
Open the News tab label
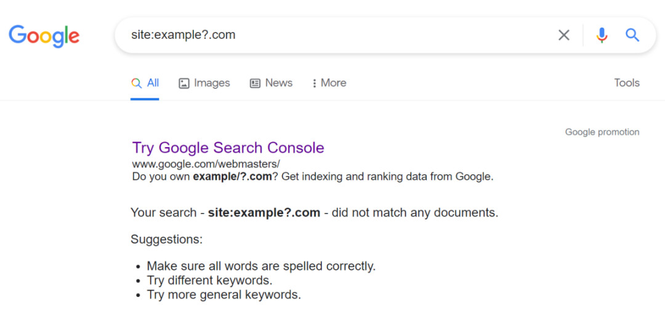278,83
